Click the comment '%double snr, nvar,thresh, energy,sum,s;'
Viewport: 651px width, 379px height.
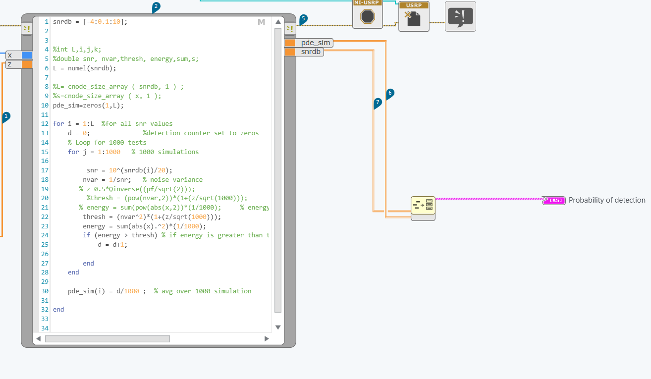point(126,58)
